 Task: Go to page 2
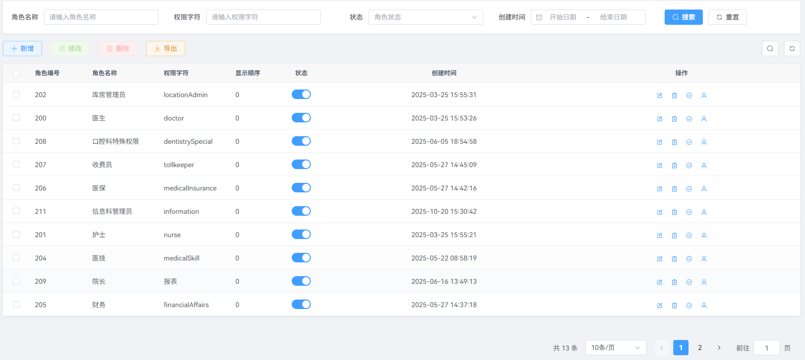pyautogui.click(x=700, y=348)
